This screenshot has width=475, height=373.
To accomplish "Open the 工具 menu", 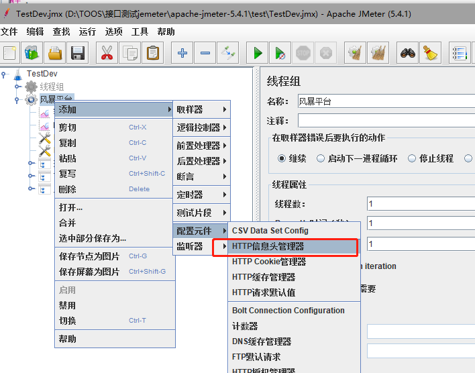I will point(140,32).
